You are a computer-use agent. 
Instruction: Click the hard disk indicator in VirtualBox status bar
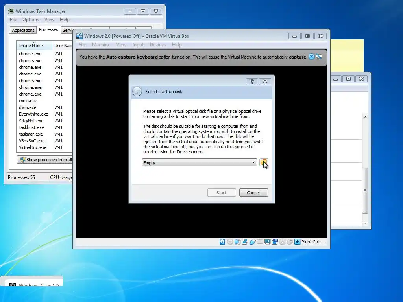(222, 242)
